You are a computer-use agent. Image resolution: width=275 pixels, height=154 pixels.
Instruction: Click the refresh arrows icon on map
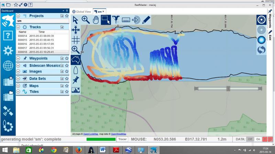(x=261, y=50)
